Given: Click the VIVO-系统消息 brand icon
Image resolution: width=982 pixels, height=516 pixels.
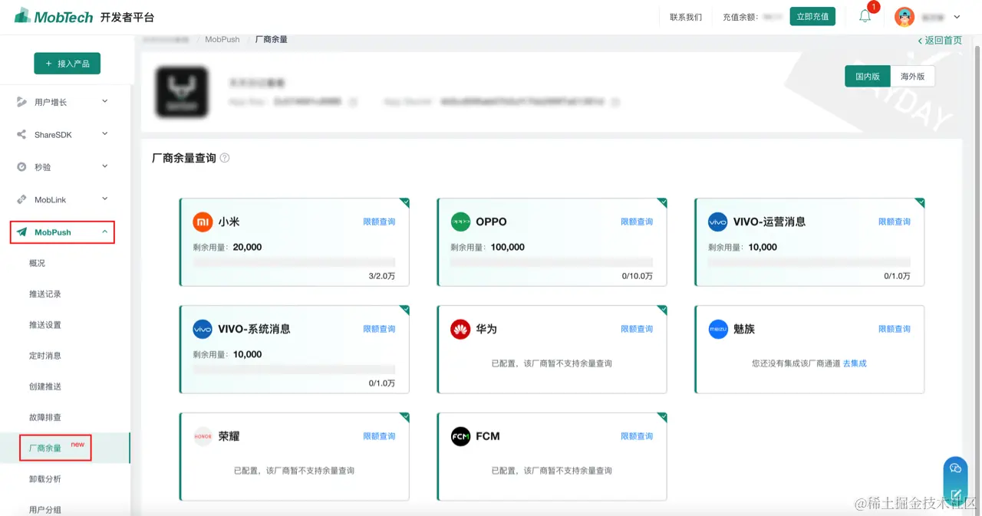Looking at the screenshot, I should tap(202, 329).
